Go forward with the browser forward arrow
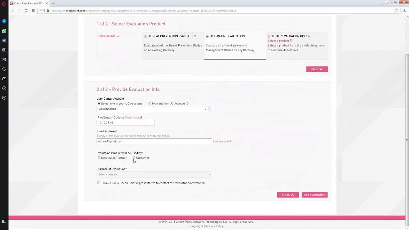 19,11
